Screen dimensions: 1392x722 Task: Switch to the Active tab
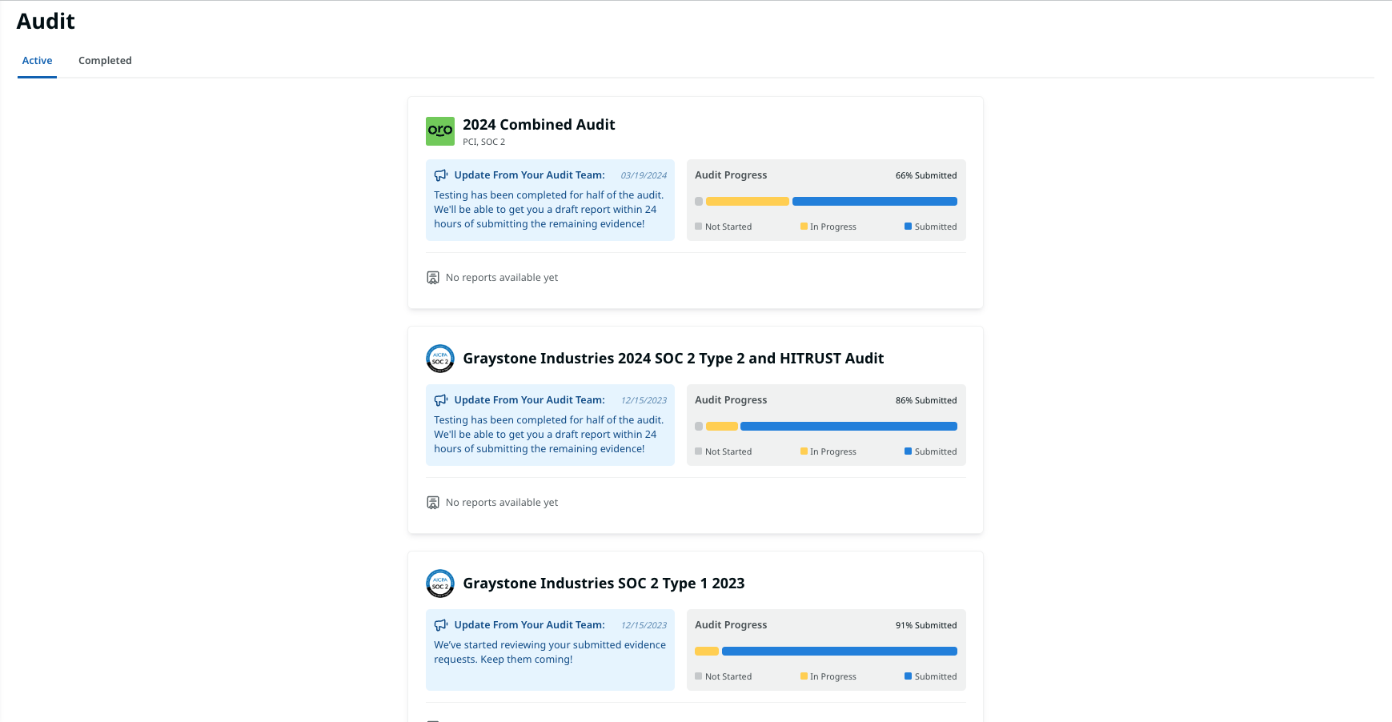click(37, 61)
